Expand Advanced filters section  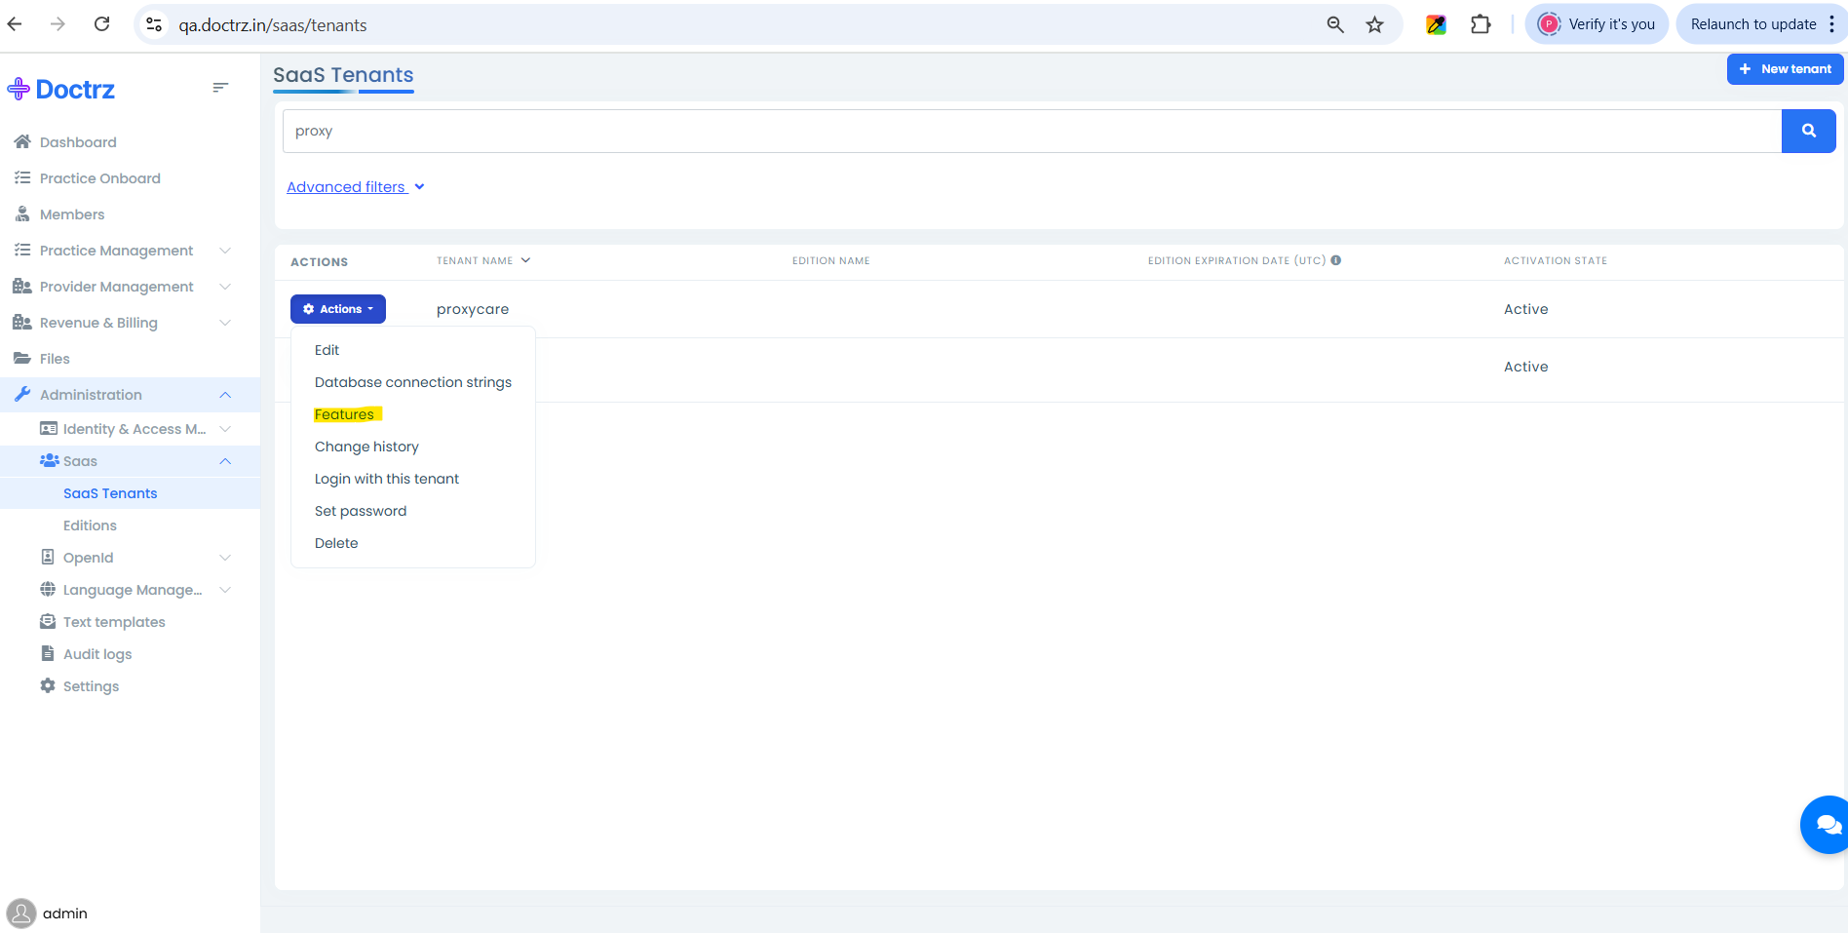pyautogui.click(x=355, y=187)
